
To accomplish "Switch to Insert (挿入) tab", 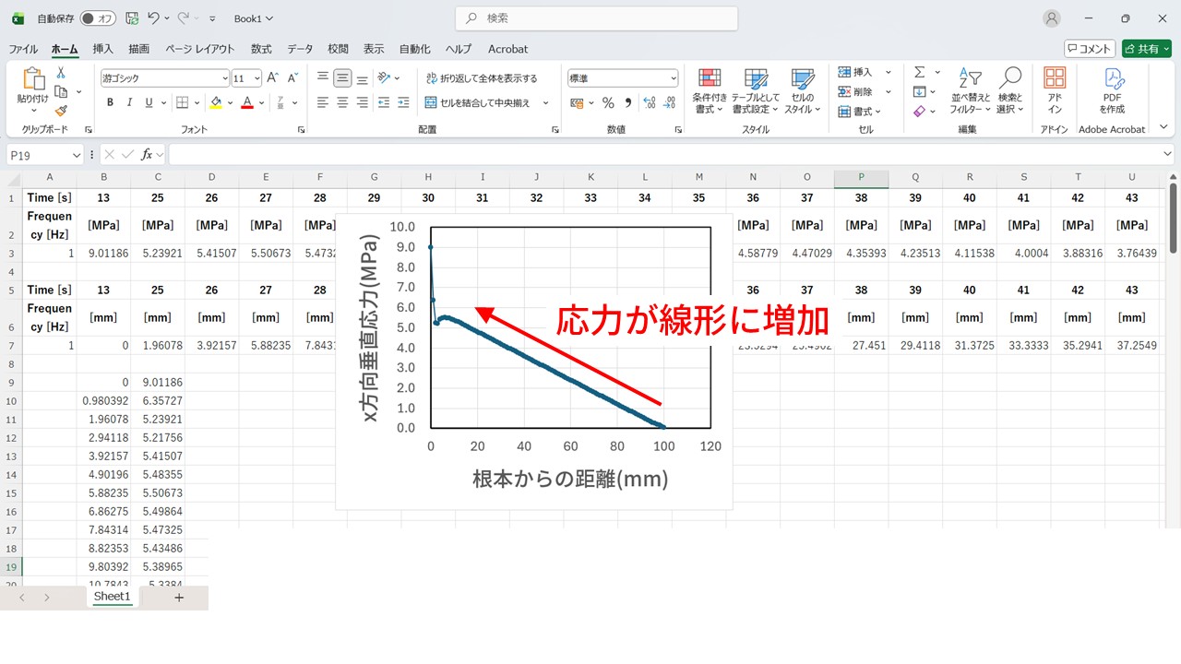I will click(x=102, y=49).
